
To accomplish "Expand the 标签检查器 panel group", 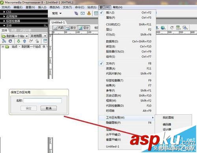I will (4, 21).
